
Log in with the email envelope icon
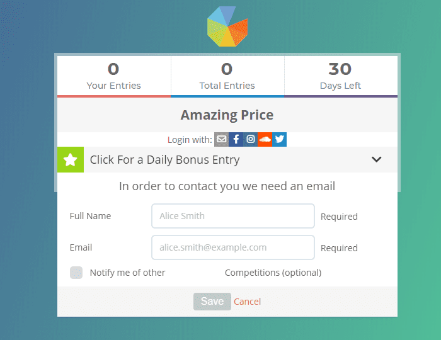pyautogui.click(x=221, y=139)
